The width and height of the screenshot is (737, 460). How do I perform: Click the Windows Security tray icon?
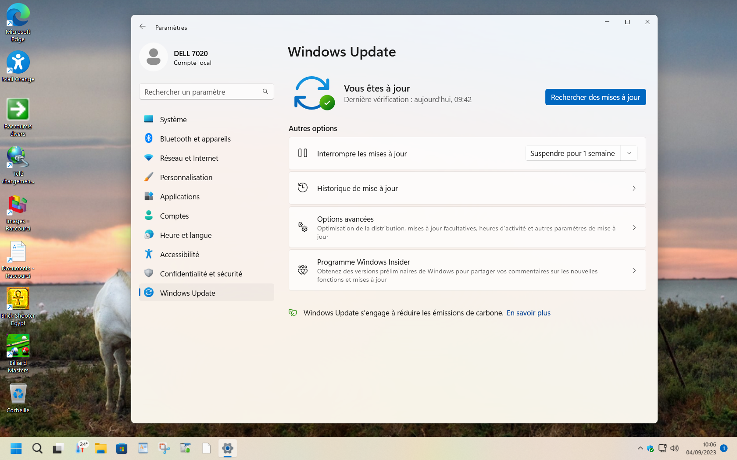tap(651, 448)
